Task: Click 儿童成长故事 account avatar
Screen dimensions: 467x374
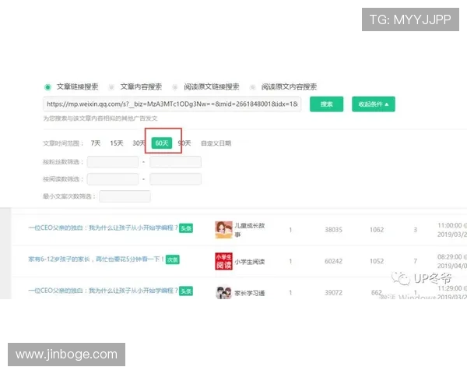Action: (x=223, y=230)
